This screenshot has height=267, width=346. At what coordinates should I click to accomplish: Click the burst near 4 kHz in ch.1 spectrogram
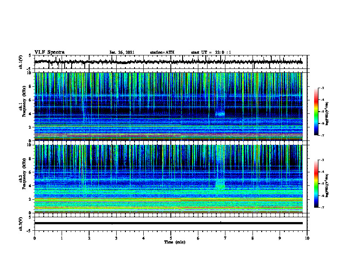(220, 114)
